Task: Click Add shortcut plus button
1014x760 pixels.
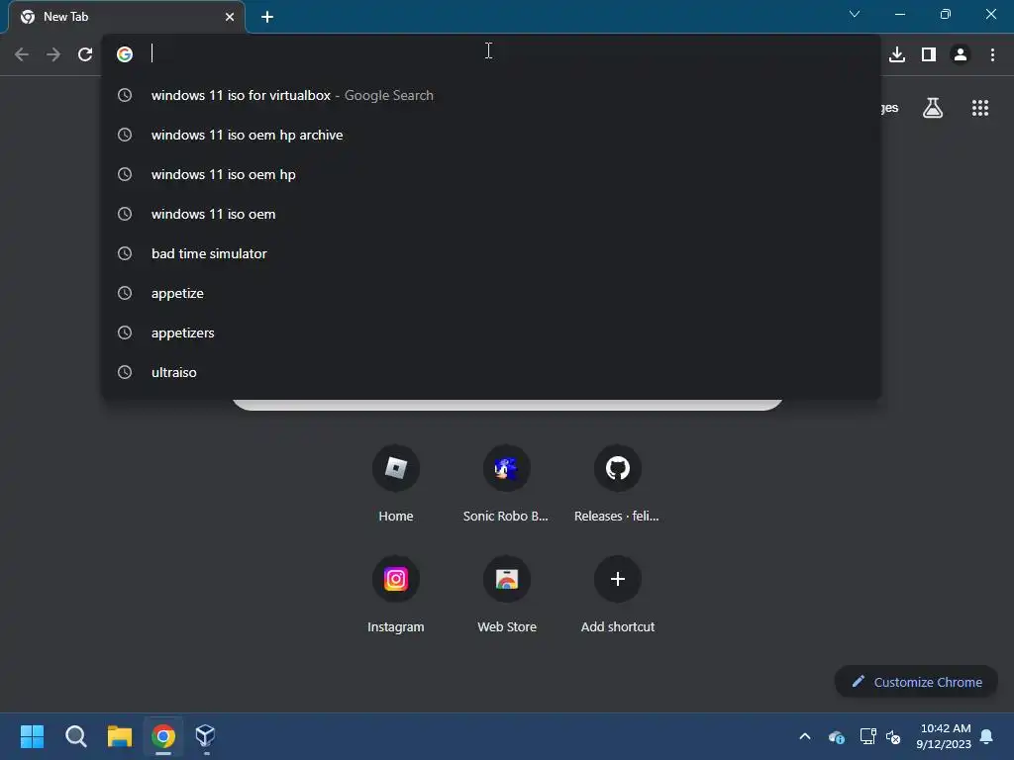Action: point(618,579)
